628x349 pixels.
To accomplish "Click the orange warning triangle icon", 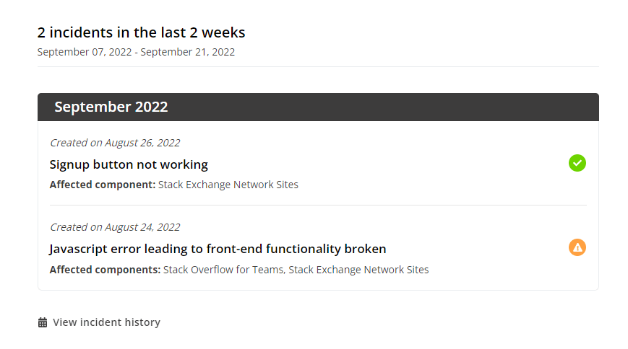I will pyautogui.click(x=577, y=247).
